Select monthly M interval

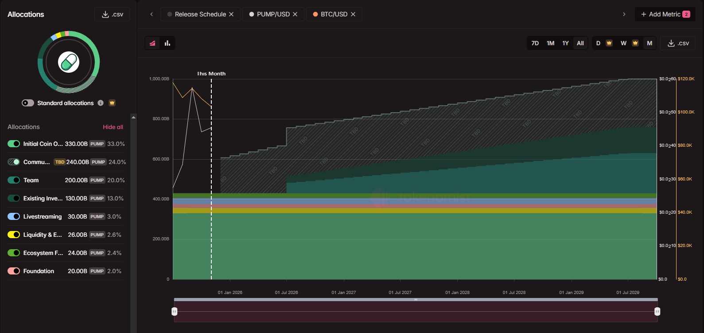650,43
